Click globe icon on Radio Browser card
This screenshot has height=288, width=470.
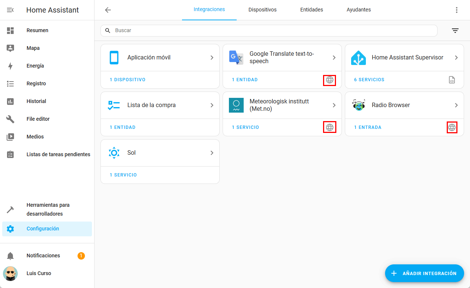(x=452, y=127)
